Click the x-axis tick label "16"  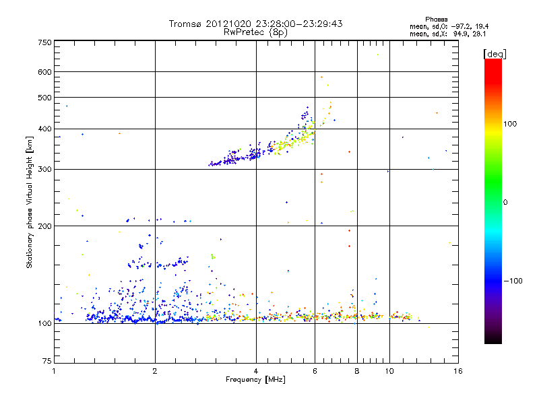pos(458,371)
